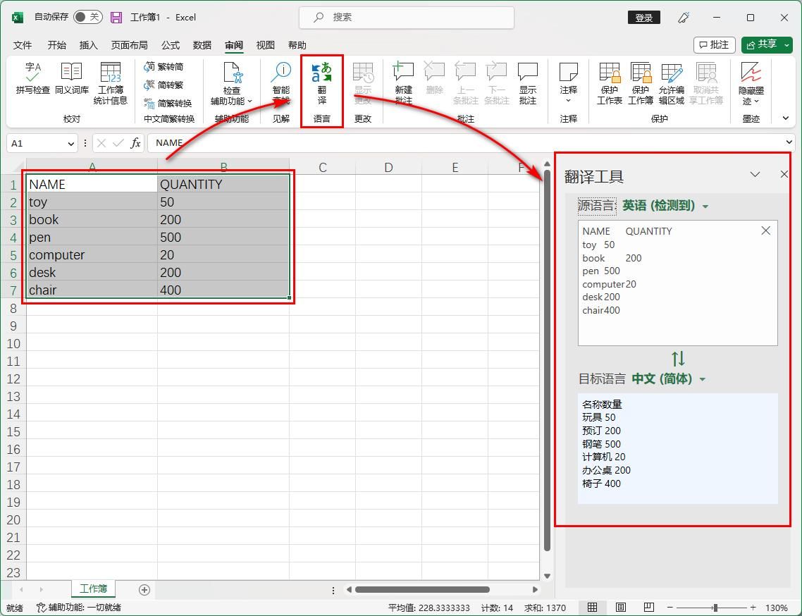Click the 登录 sign-in button
This screenshot has height=616, width=802.
click(643, 17)
